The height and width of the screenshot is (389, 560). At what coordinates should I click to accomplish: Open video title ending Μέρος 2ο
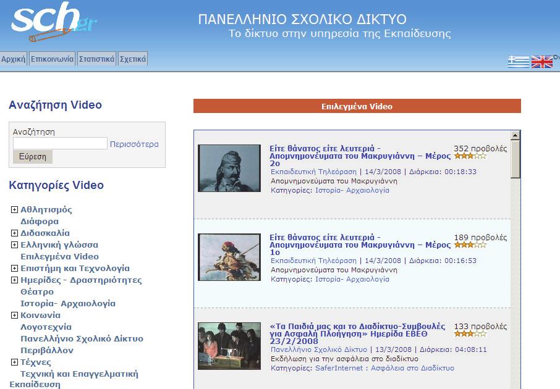point(360,156)
